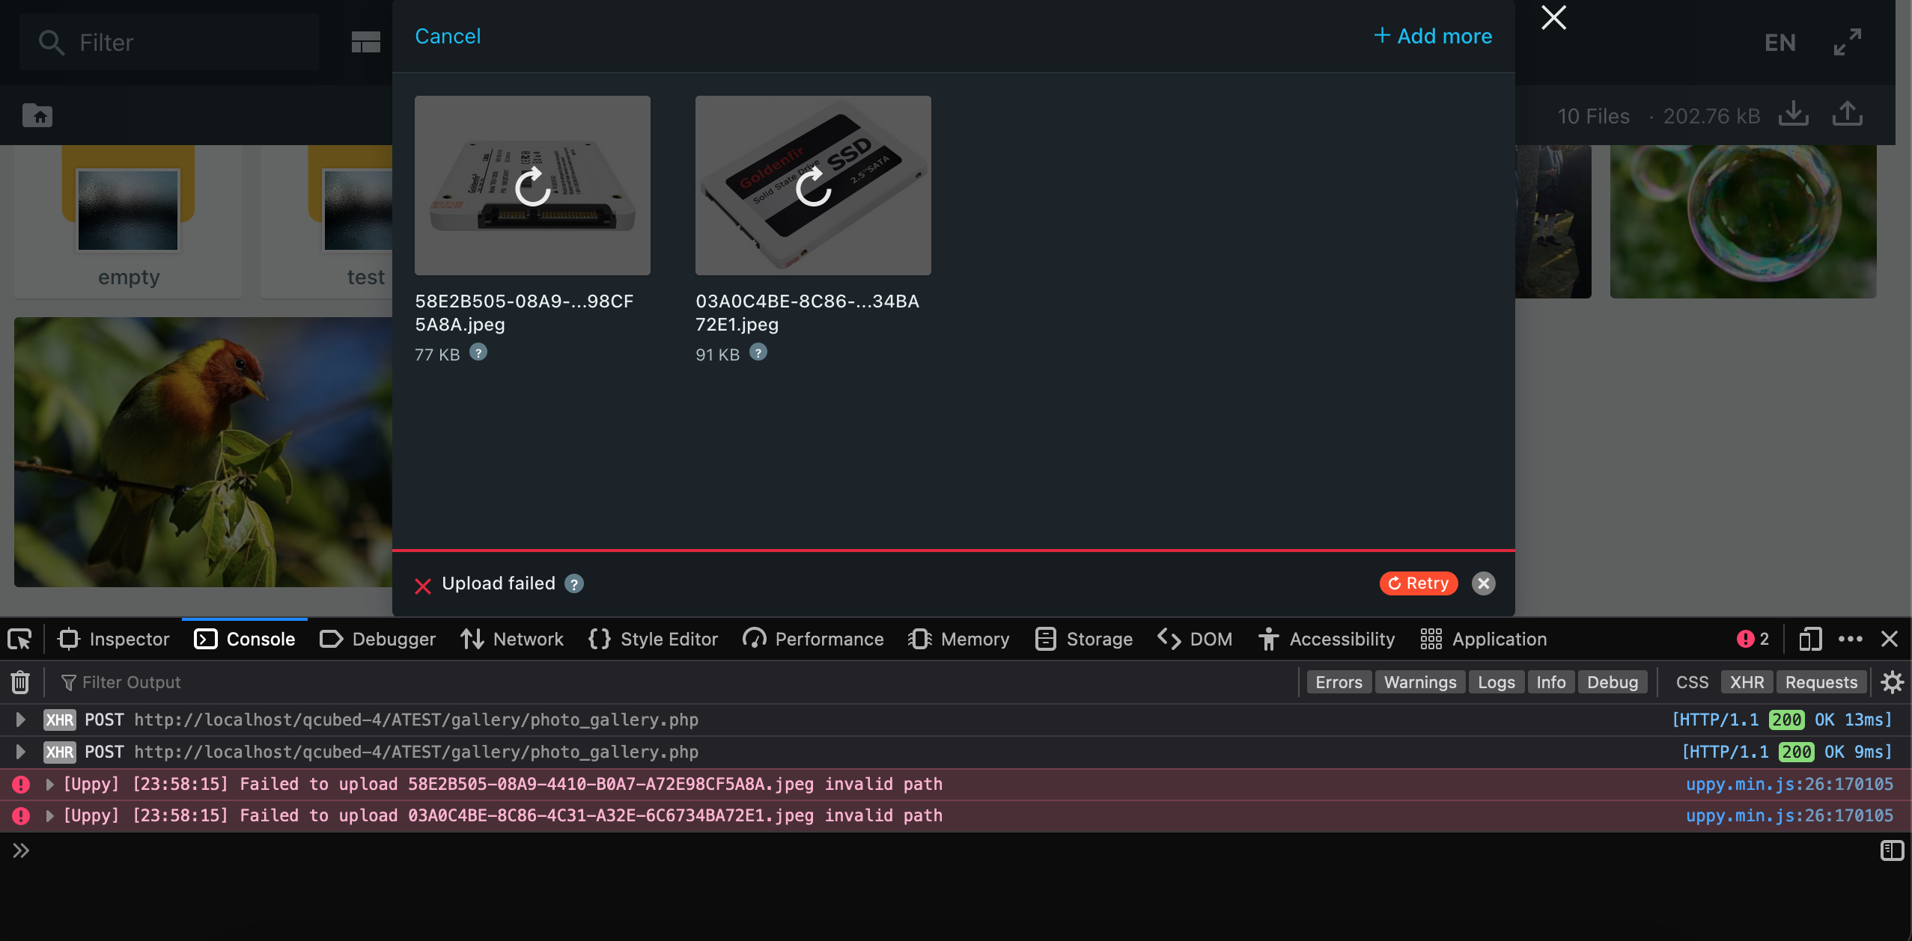
Task: Open the empty folder
Action: click(128, 221)
